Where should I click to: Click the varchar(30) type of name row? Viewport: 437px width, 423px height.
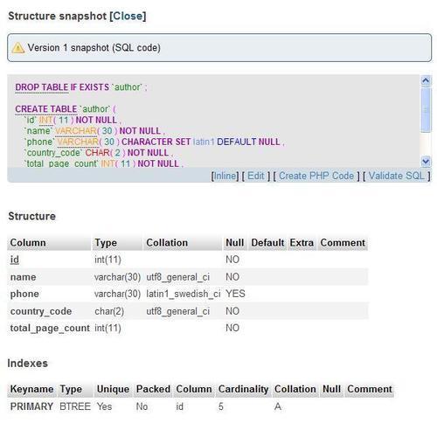point(117,277)
